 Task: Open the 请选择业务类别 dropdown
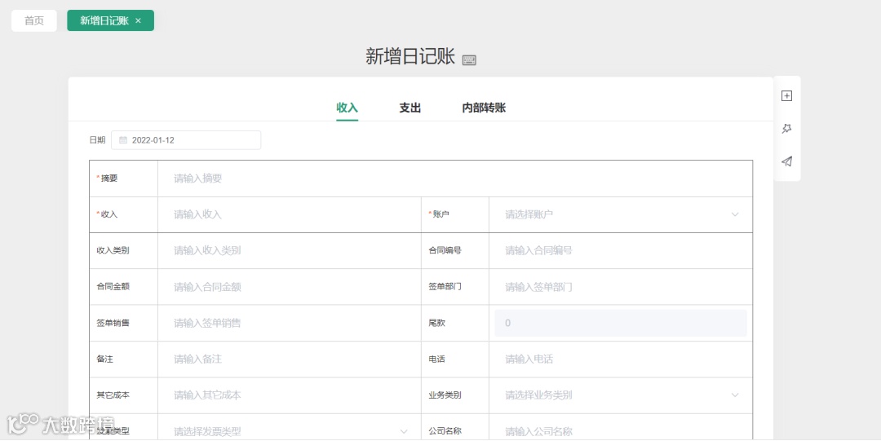(621, 395)
